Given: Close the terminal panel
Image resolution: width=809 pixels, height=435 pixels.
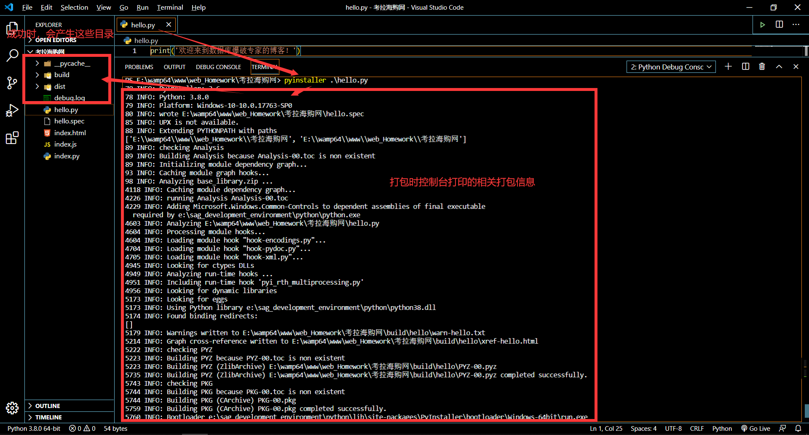Looking at the screenshot, I should point(796,67).
